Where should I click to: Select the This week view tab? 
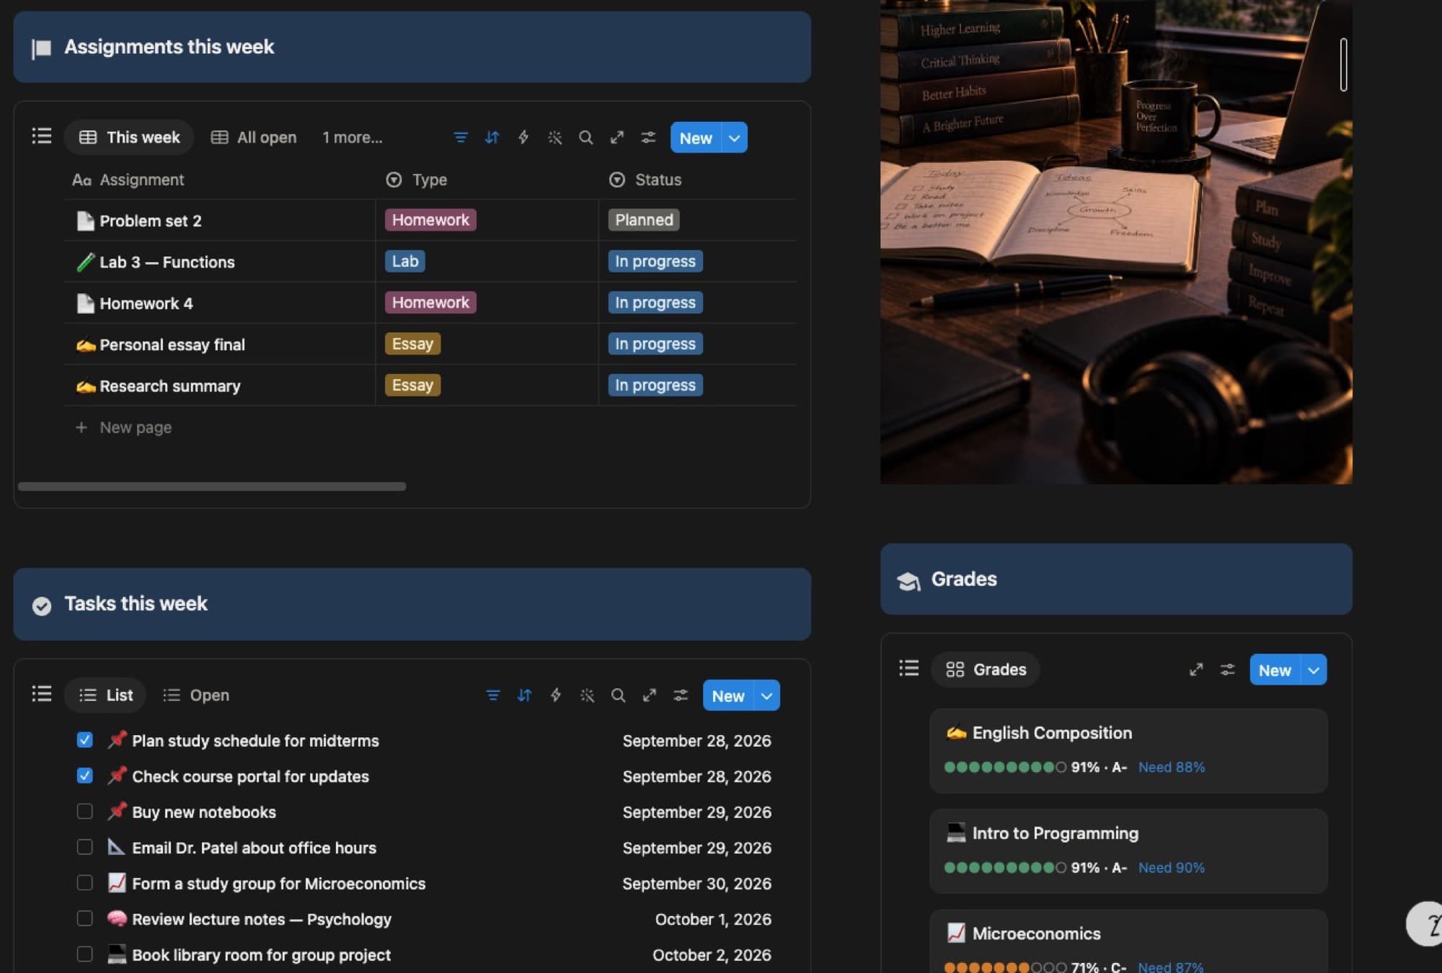129,138
